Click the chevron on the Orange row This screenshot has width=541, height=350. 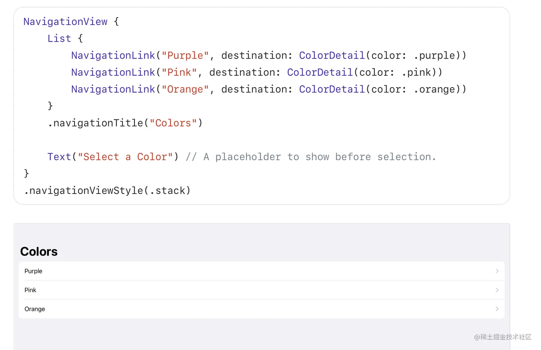click(497, 309)
